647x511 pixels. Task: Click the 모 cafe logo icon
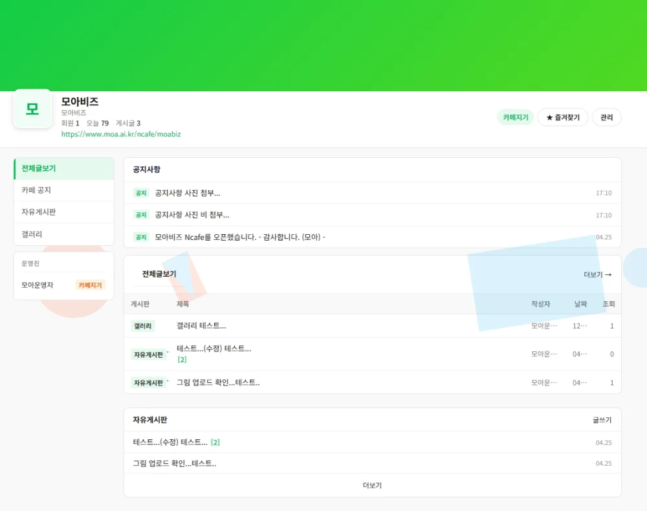32,109
